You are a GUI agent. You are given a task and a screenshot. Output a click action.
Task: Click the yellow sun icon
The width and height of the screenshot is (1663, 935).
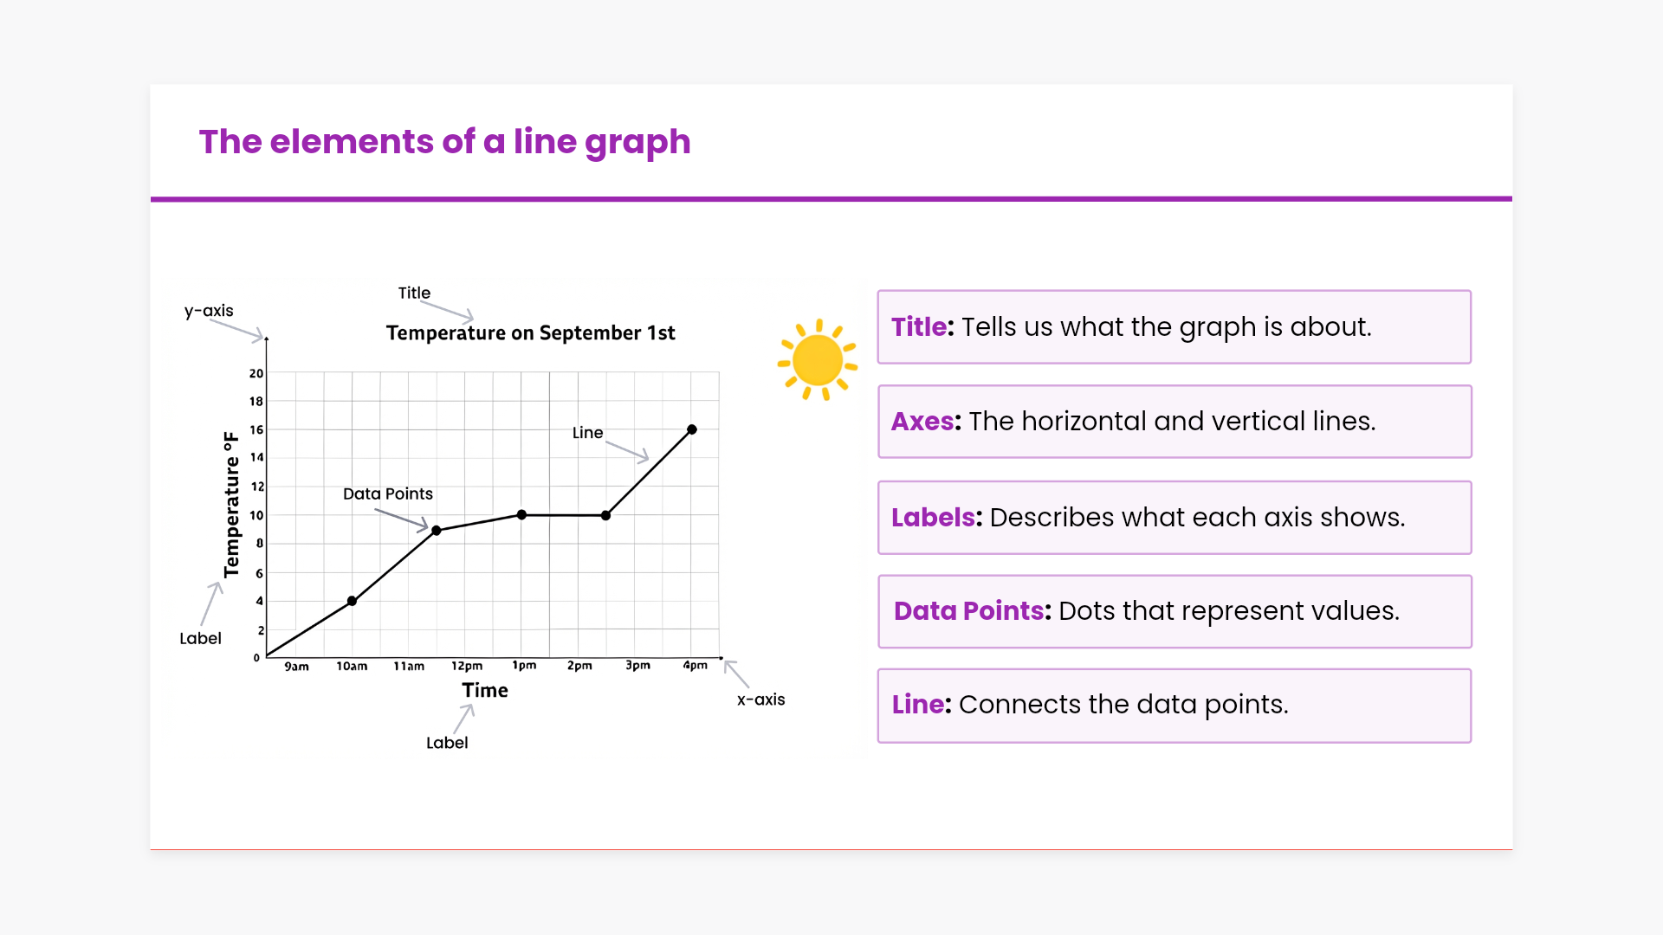[817, 360]
